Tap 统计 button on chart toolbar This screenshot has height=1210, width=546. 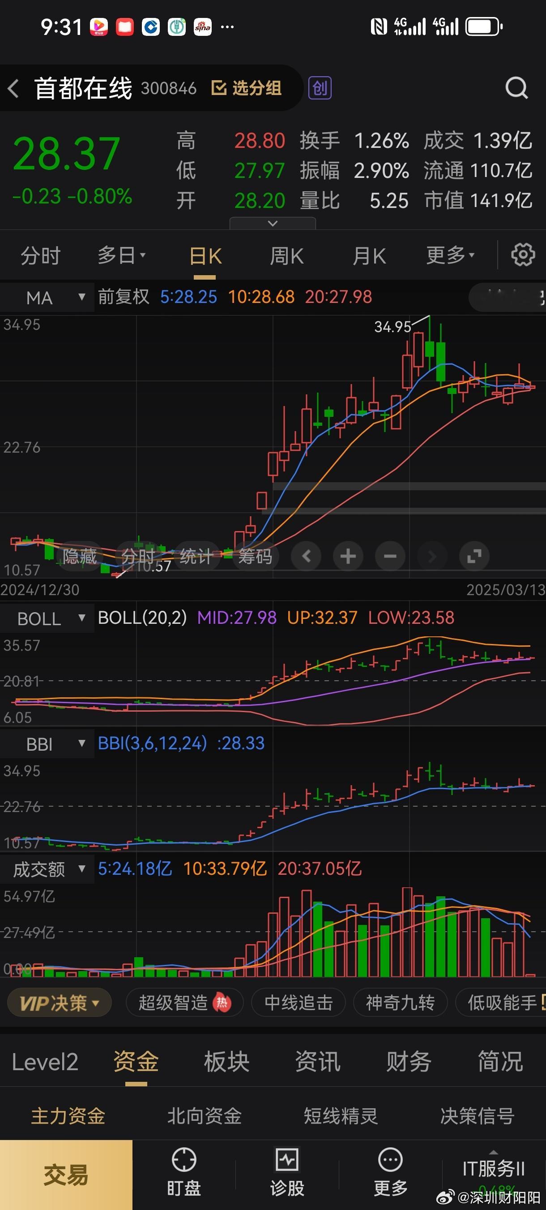click(196, 557)
